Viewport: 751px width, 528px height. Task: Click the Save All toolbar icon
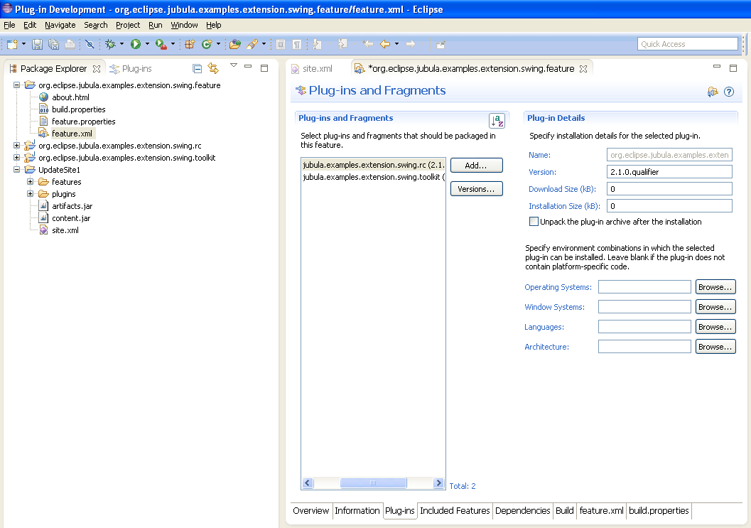click(54, 44)
